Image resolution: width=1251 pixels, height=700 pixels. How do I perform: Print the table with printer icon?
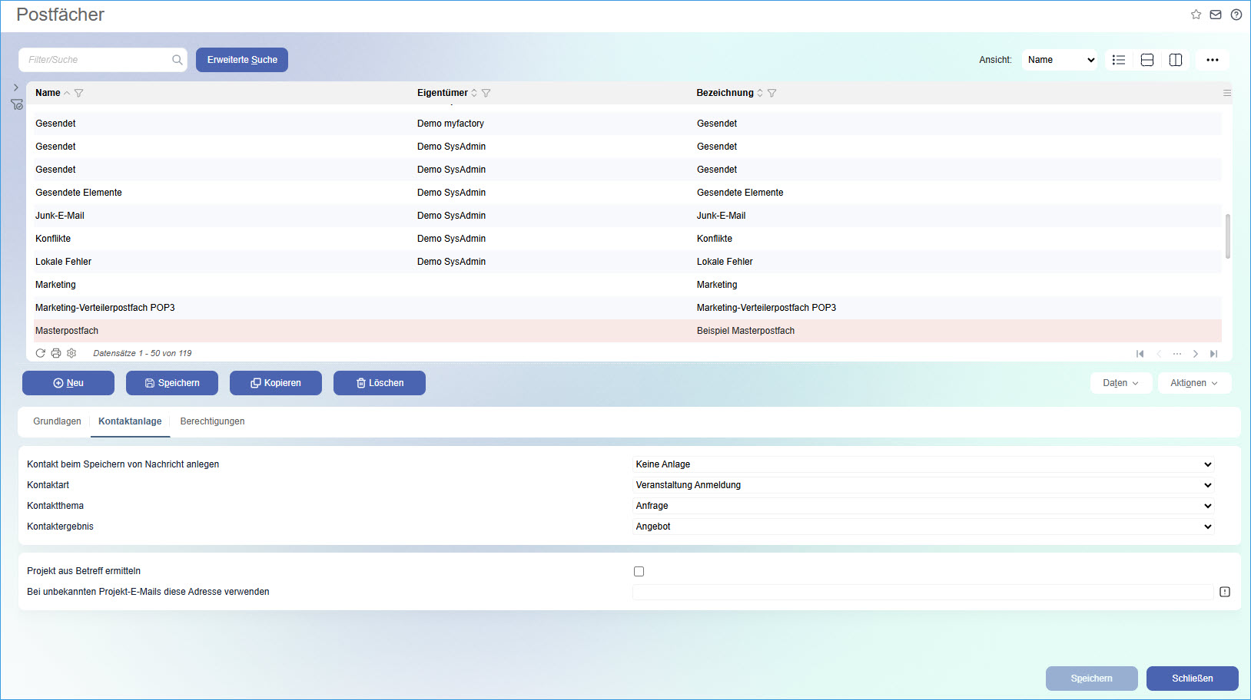56,353
